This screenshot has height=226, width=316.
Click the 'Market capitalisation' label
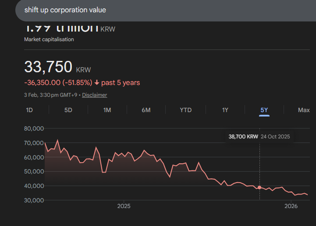49,39
